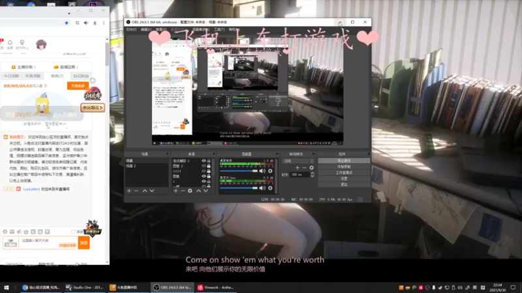
Task: Click the emoji icon above chat input
Action: [x=5, y=232]
